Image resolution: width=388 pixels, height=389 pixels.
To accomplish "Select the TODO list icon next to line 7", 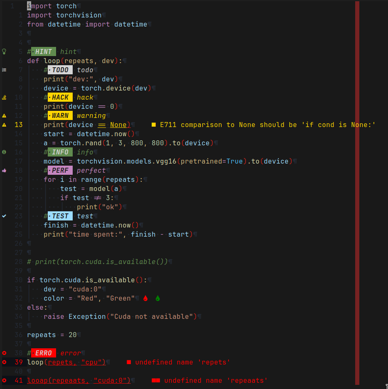I will click(4, 70).
